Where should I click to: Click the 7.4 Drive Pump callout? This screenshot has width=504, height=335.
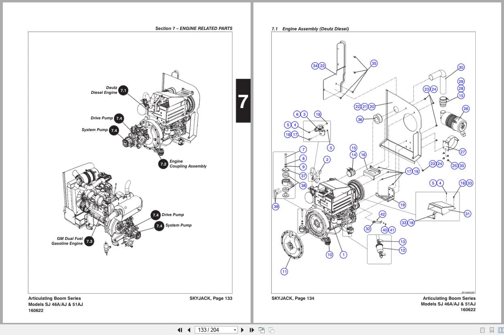(x=119, y=118)
